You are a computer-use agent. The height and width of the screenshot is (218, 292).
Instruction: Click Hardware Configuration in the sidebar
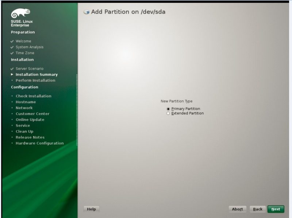click(39, 143)
